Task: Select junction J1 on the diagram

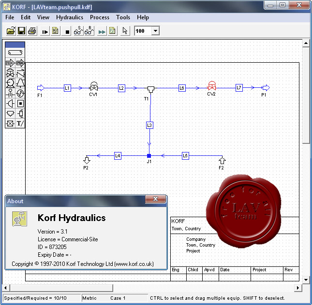Action: click(149, 156)
